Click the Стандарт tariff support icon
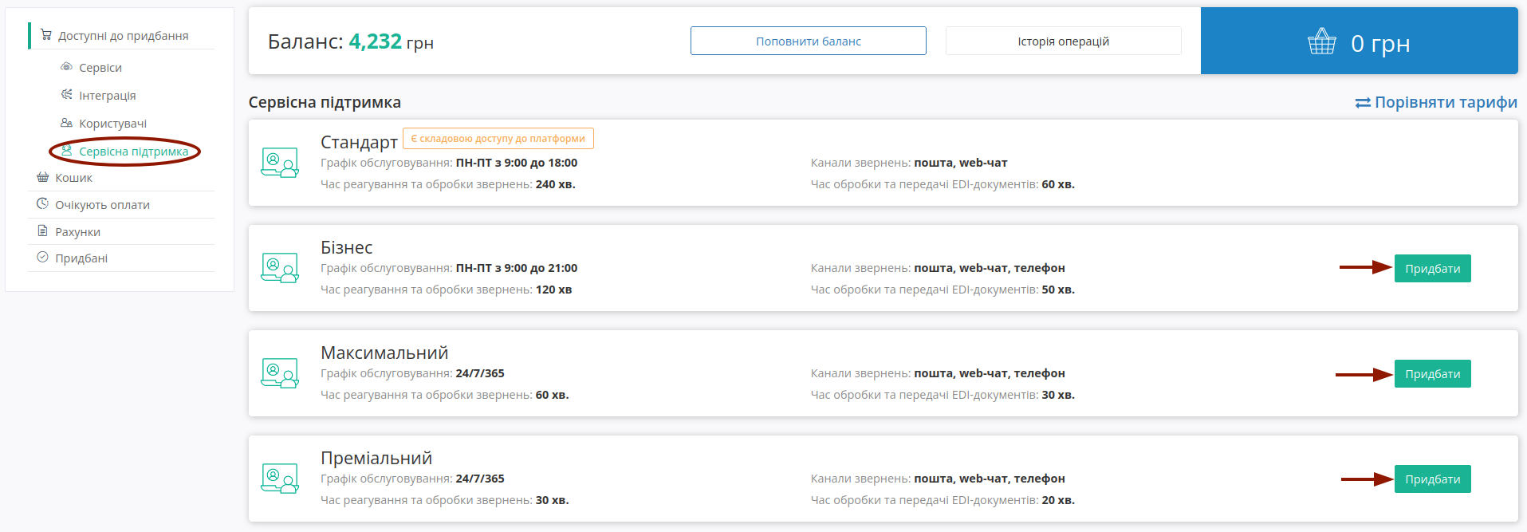Viewport: 1527px width, 532px height. (x=280, y=163)
